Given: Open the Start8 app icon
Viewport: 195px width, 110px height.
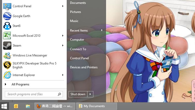Looking at the screenshot, I should coord(7,26).
